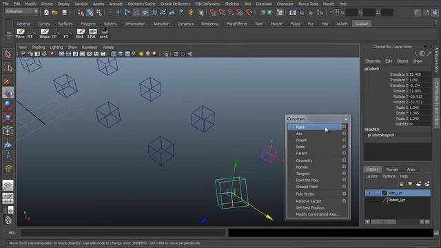Switch to four view layout
The height and width of the screenshot is (248, 441).
pyautogui.click(x=8, y=198)
